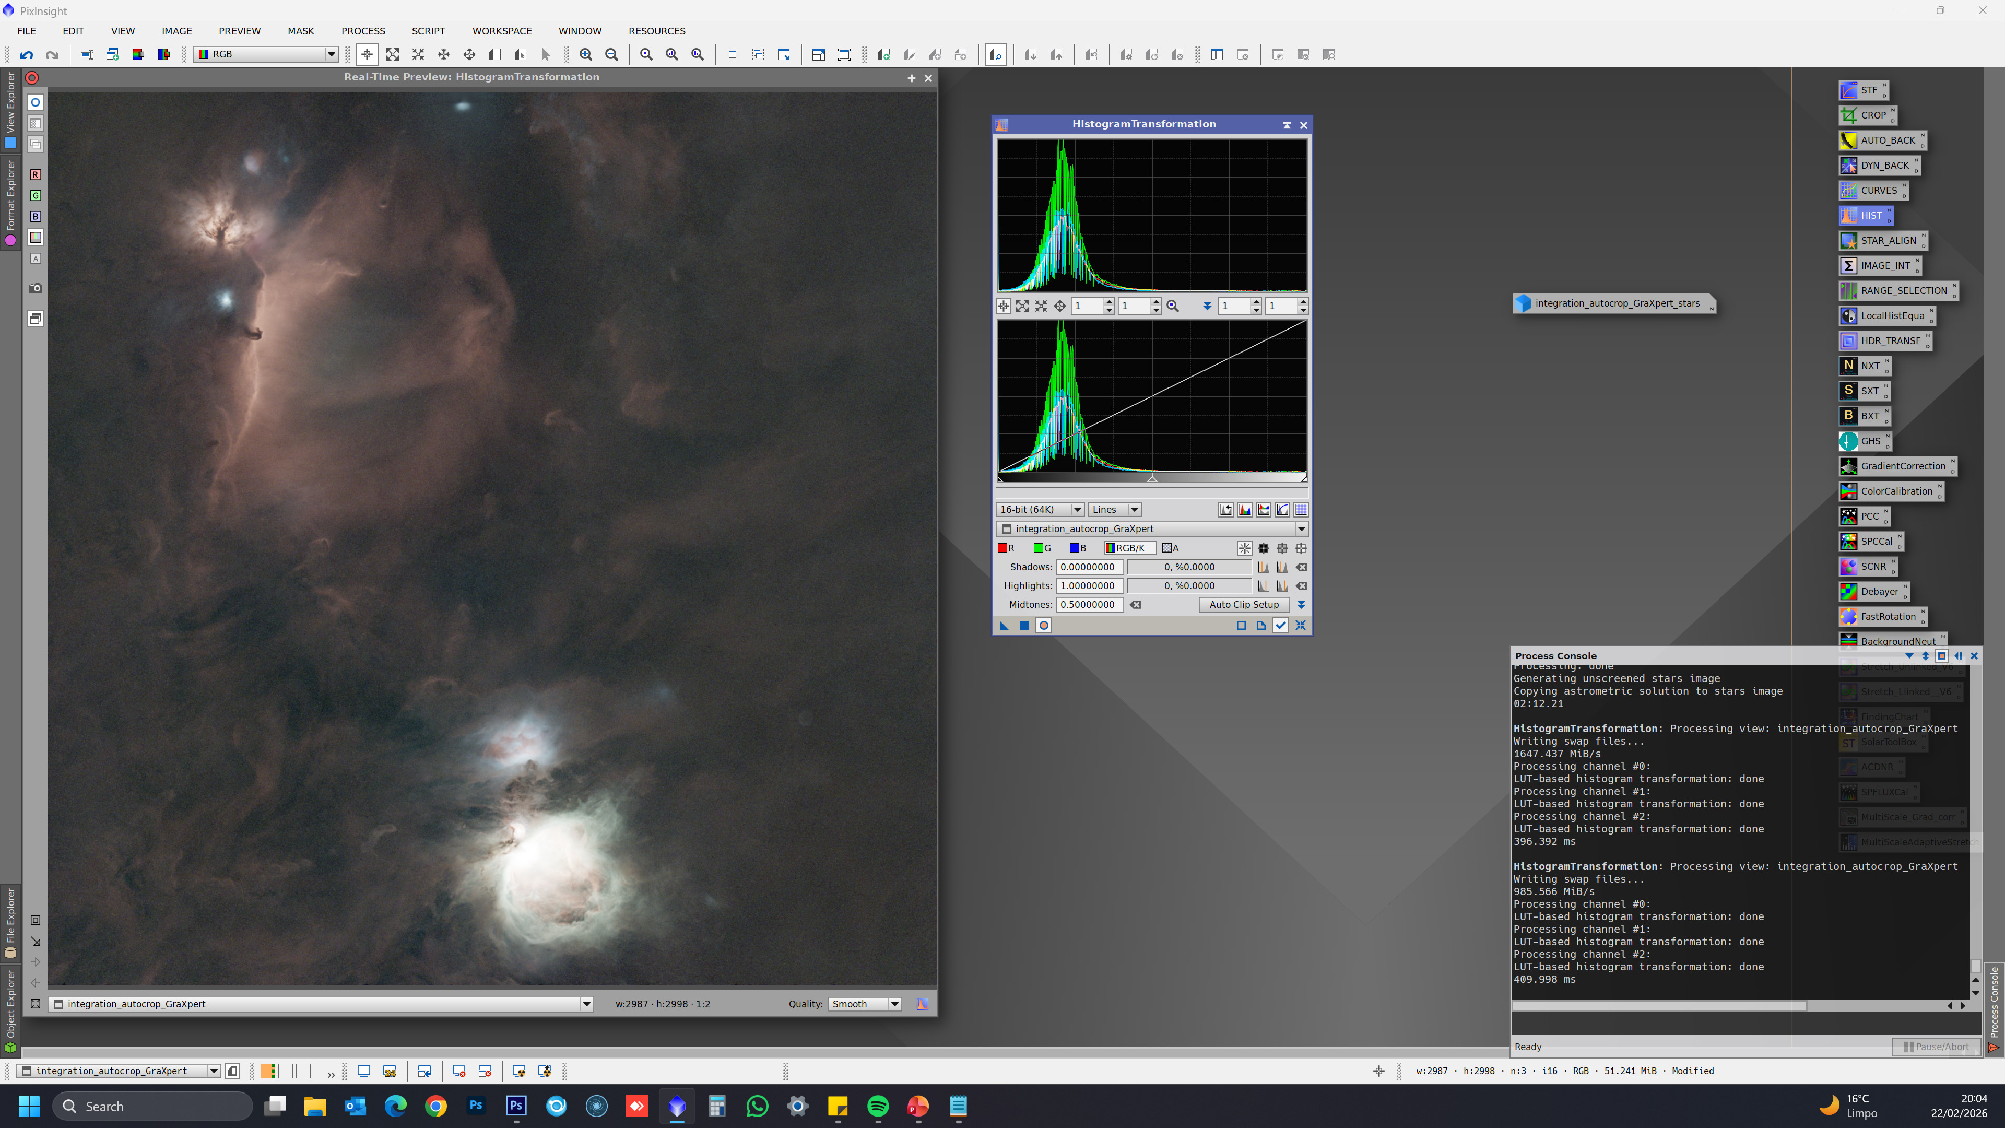The height and width of the screenshot is (1128, 2005).
Task: Expand the RGB channel selector dropdown
Action: [265, 54]
